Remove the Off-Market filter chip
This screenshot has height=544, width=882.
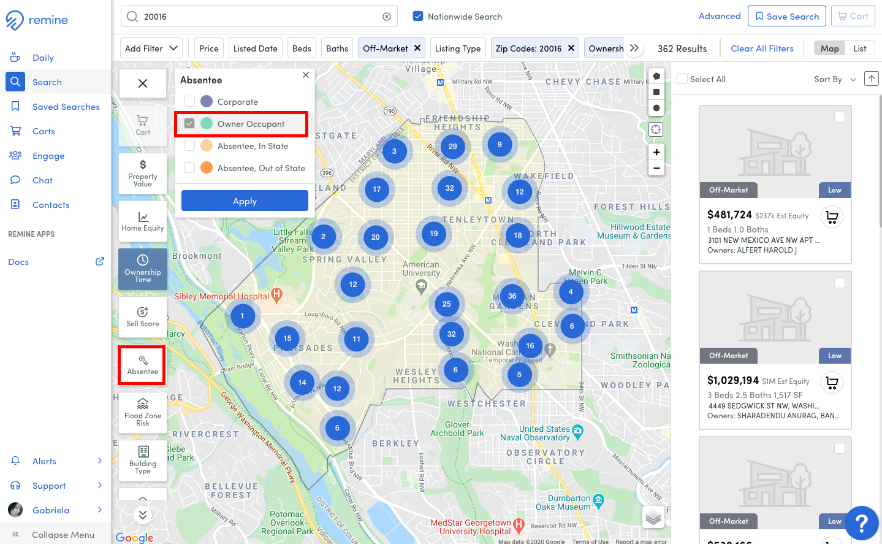click(417, 48)
